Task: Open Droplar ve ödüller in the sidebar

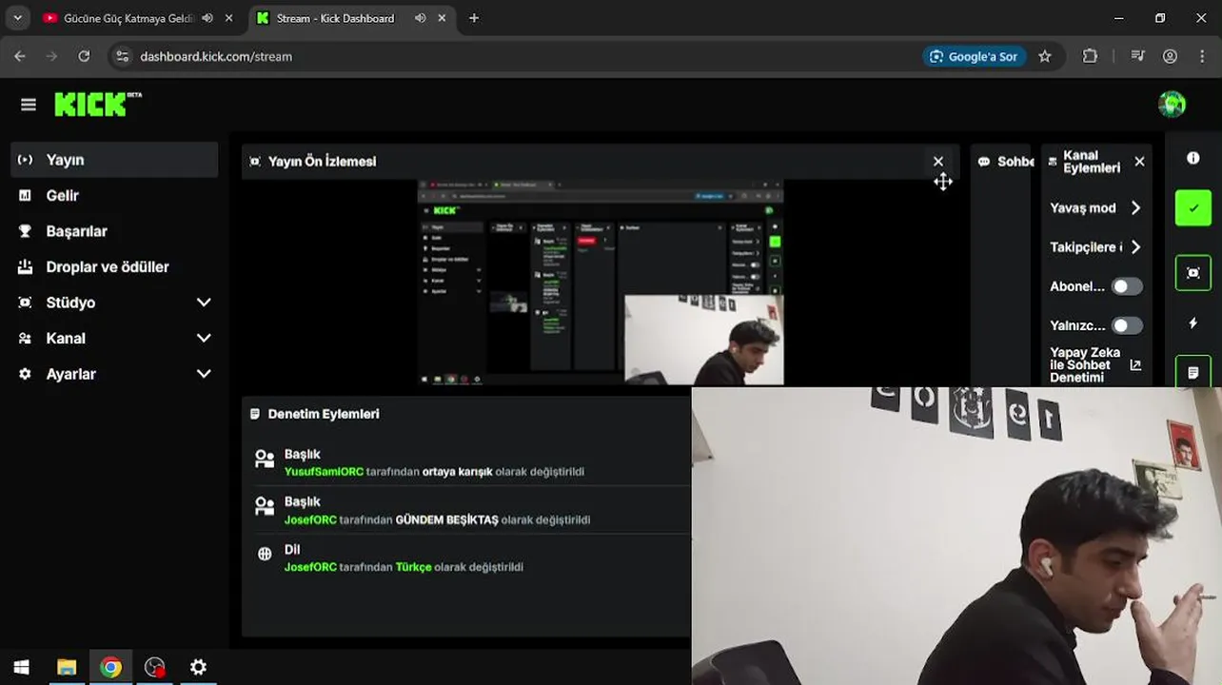Action: click(x=114, y=267)
